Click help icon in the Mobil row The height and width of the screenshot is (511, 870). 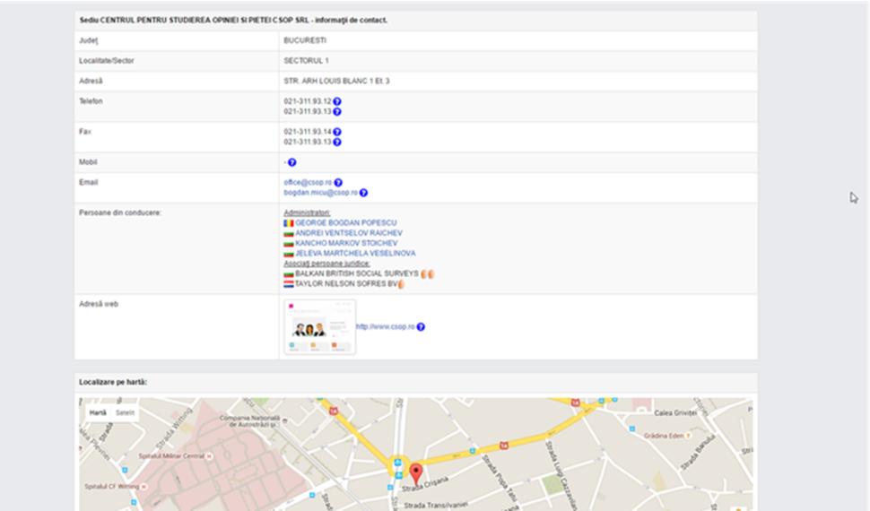tap(291, 162)
